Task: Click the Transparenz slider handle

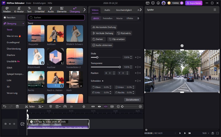Action: (x=120, y=67)
